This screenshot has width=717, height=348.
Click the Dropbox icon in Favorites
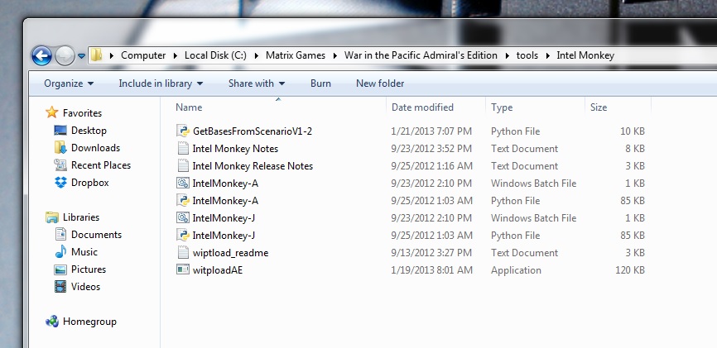pos(60,182)
